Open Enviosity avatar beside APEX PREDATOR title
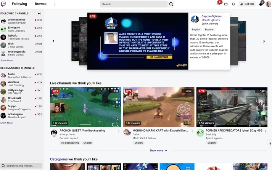The height and width of the screenshot is (170, 272). [x=200, y=133]
